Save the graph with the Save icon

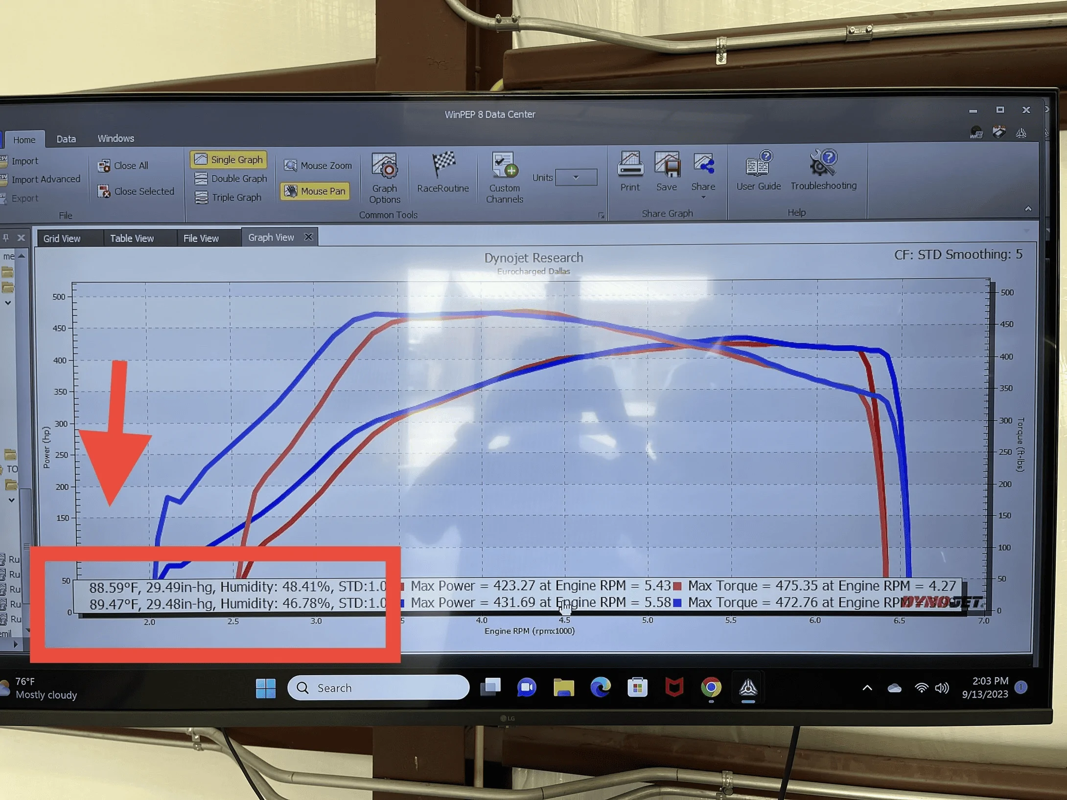pos(667,171)
